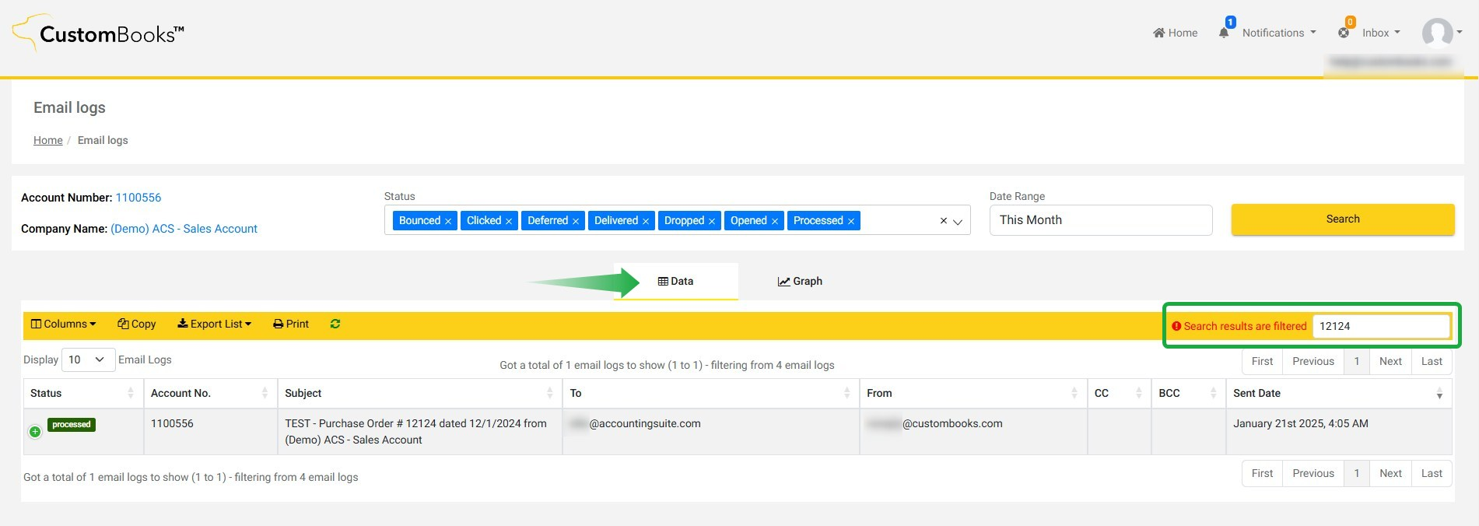This screenshot has width=1479, height=526.
Task: Switch to the Data tab
Action: pyautogui.click(x=675, y=281)
